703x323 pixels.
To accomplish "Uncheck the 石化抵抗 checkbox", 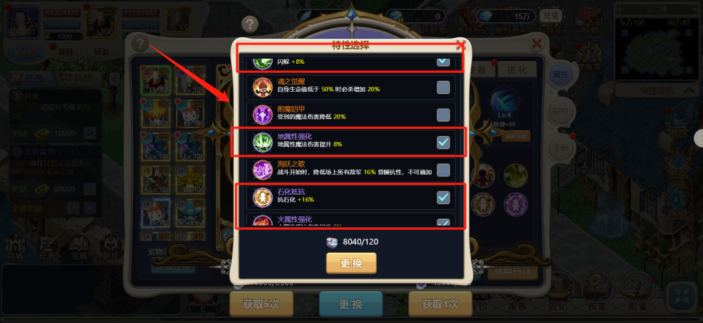I will click(443, 197).
